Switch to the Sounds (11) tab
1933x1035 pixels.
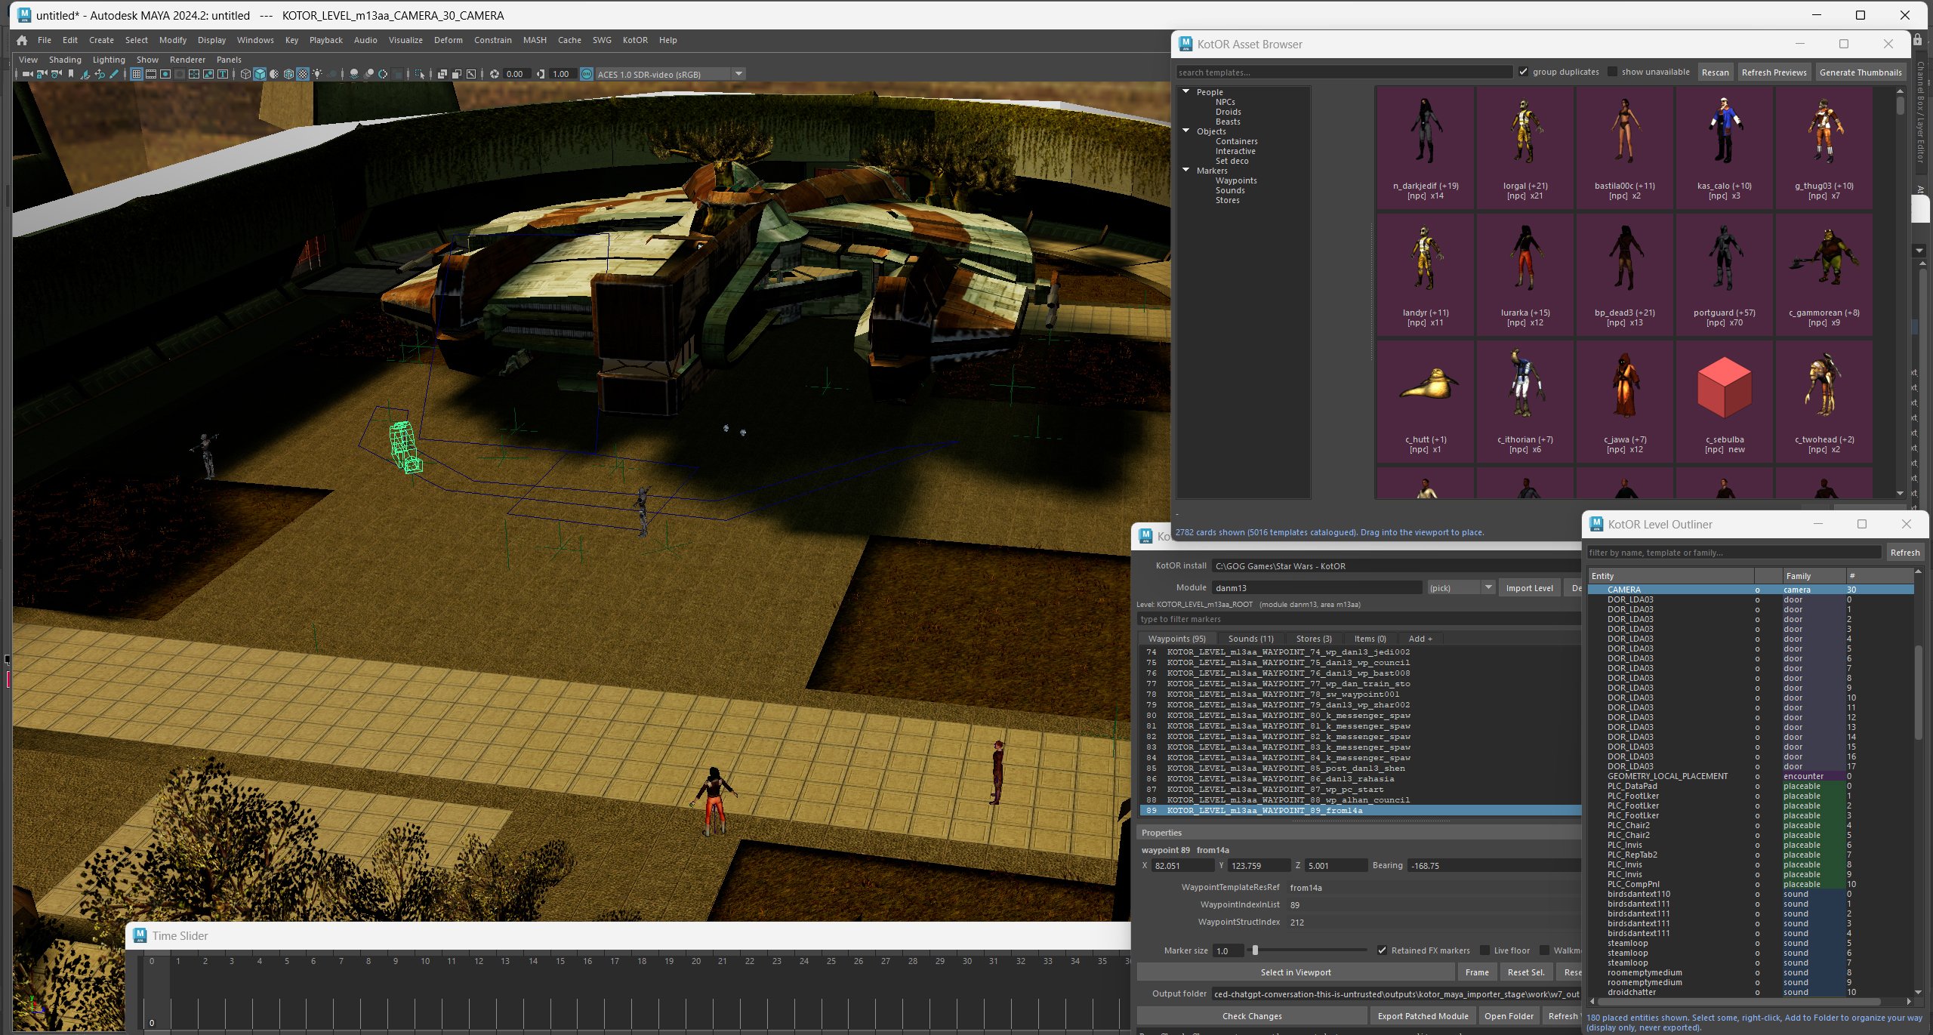coord(1250,639)
